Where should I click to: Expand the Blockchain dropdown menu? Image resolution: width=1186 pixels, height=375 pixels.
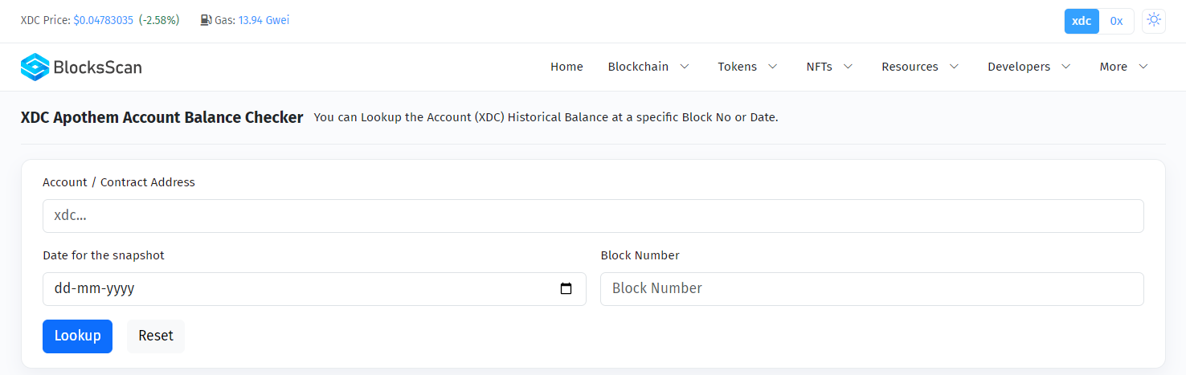[x=648, y=67]
